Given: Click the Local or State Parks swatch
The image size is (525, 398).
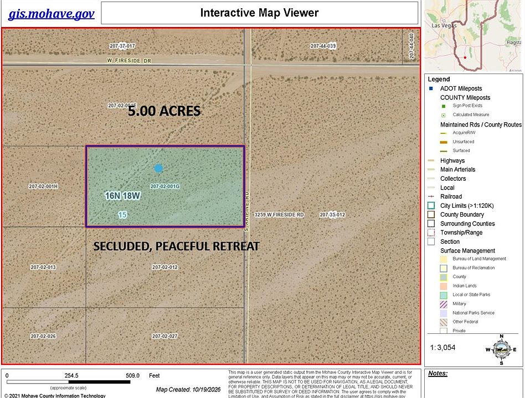Looking at the screenshot, I should tap(444, 295).
